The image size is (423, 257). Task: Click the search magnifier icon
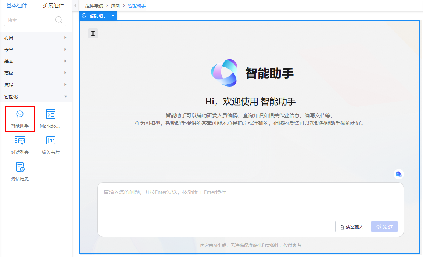[x=59, y=20]
